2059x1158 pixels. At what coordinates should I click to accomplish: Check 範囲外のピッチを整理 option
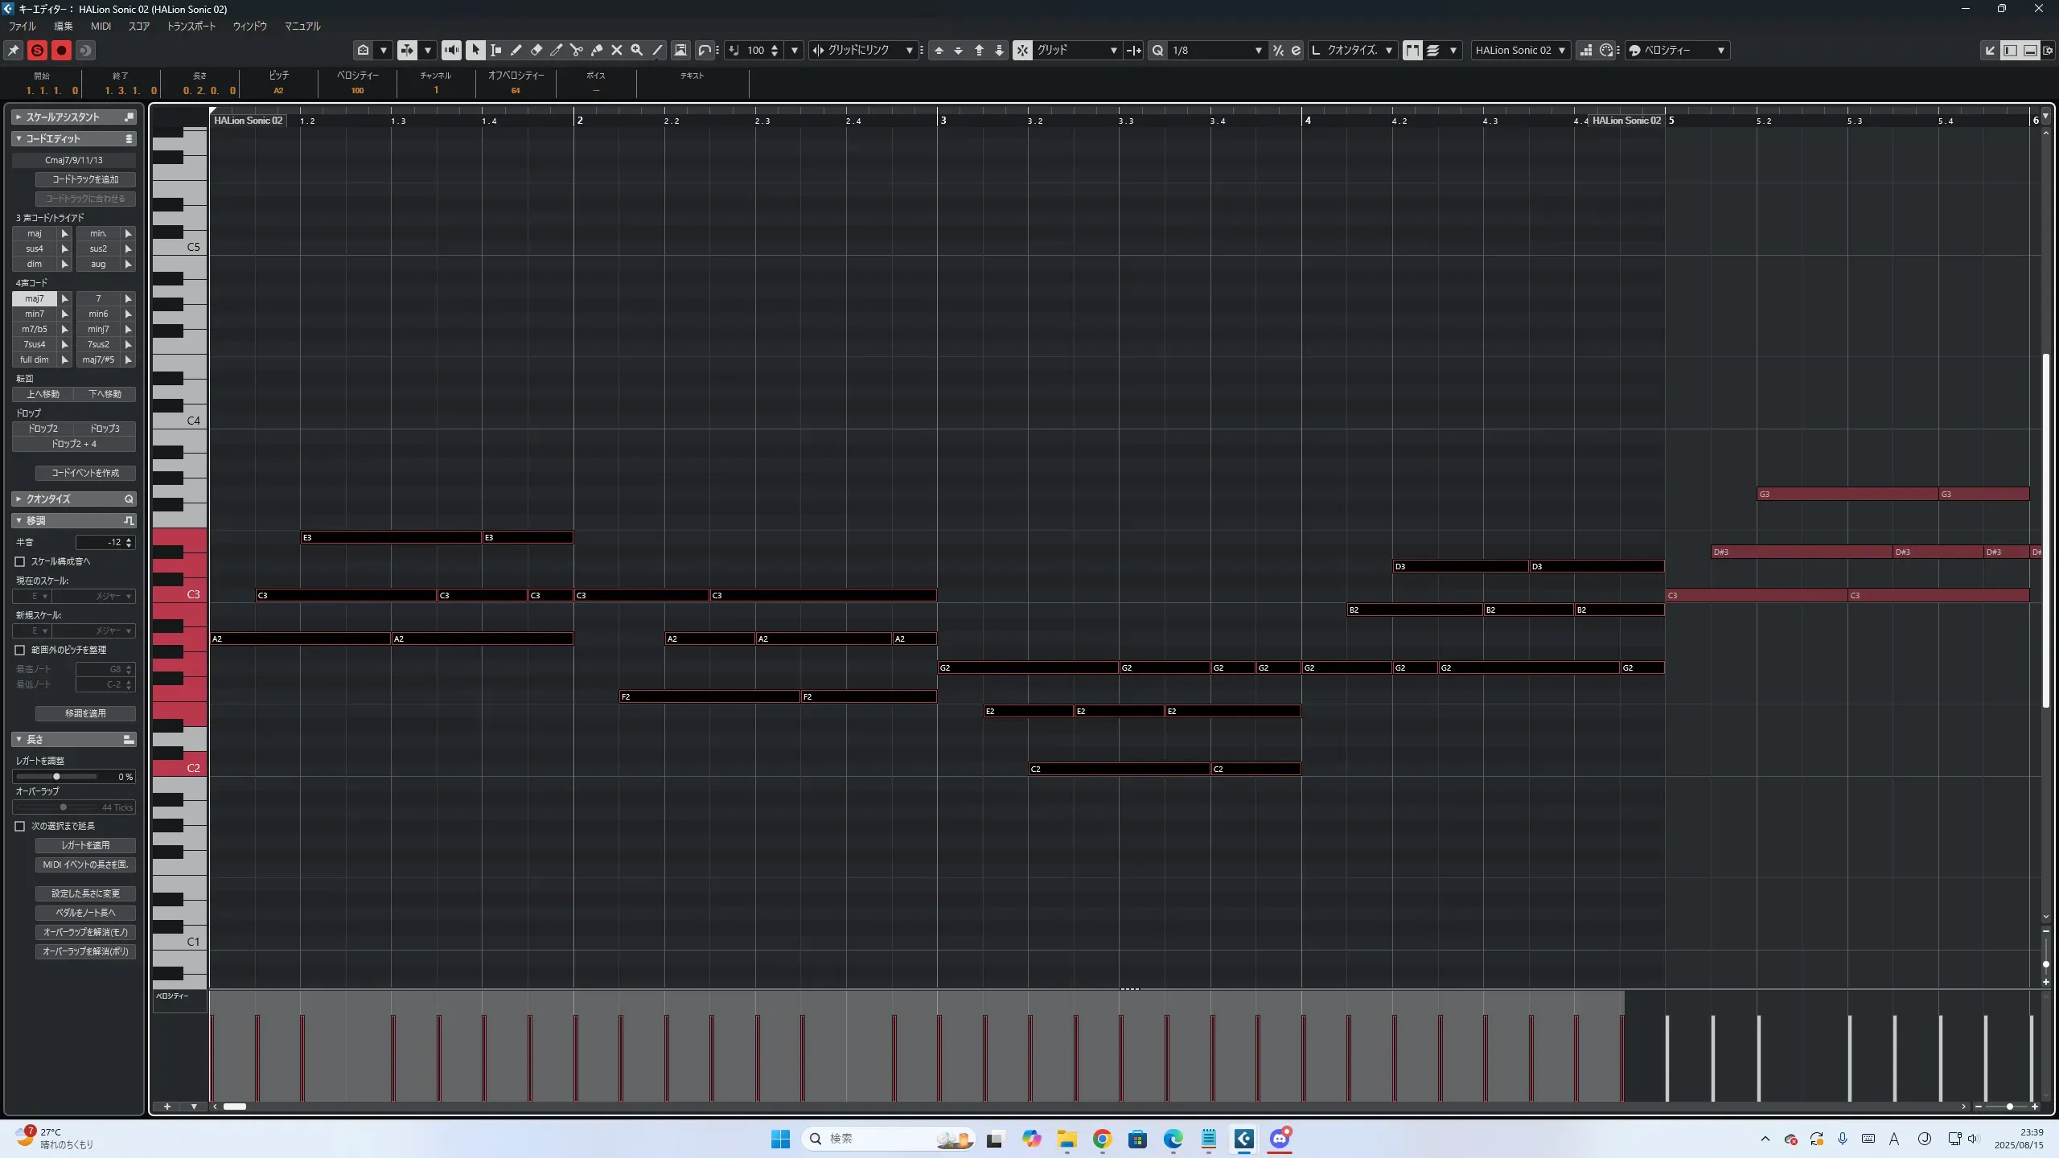[x=20, y=650]
